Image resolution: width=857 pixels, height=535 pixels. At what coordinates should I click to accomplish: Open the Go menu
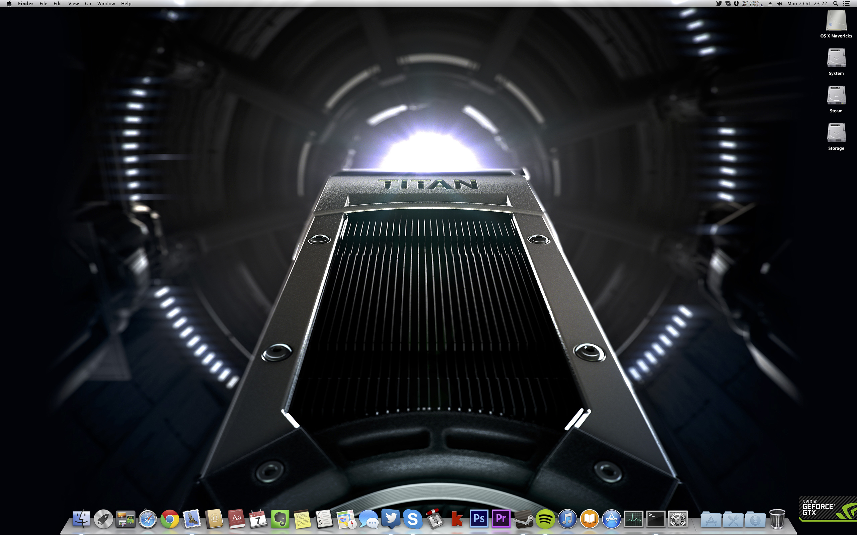(88, 4)
